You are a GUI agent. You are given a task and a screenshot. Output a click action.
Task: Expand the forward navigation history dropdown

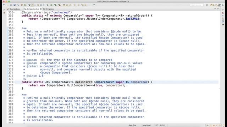click(x=87, y=5)
